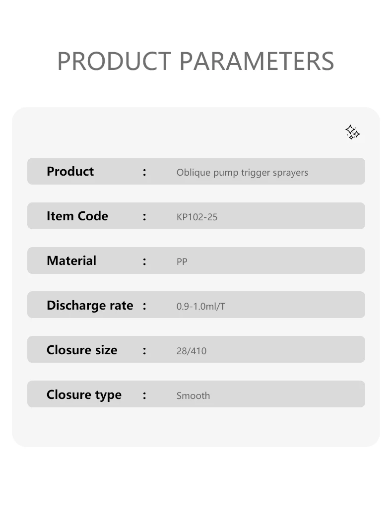Select the Discharge rate label
This screenshot has height=519, width=392.
(90, 306)
